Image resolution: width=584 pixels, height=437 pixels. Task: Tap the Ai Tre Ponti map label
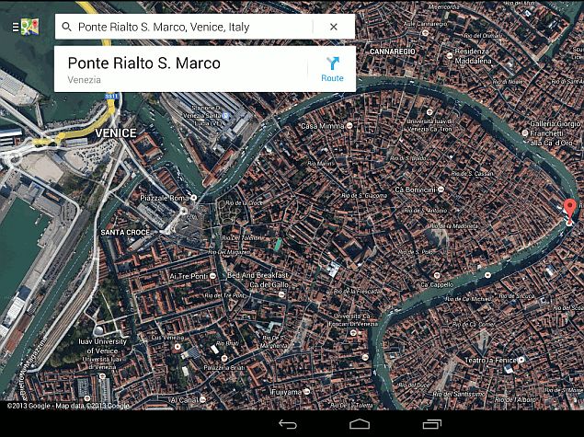click(190, 275)
